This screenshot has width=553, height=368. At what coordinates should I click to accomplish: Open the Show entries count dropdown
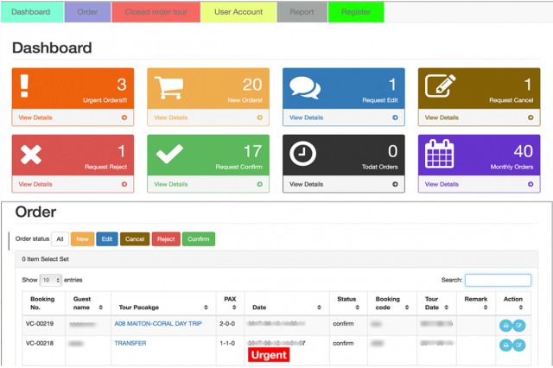click(52, 280)
